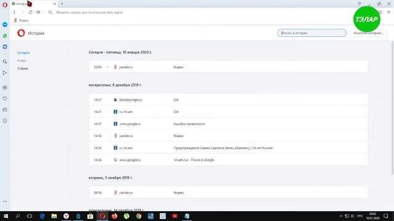Screen dimensions: 394x221
Task: Focus the address bar field
Action: point(201,12)
